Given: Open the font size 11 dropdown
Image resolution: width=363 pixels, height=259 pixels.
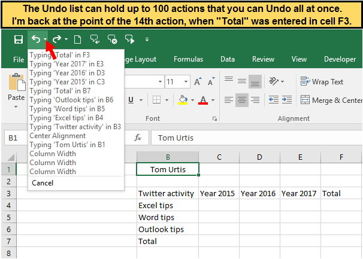Looking at the screenshot, I should [186, 81].
